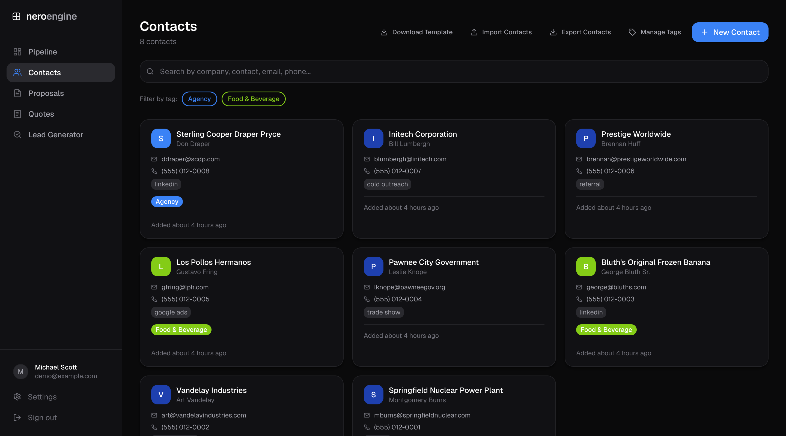Click the neroengine logo icon

pos(16,16)
